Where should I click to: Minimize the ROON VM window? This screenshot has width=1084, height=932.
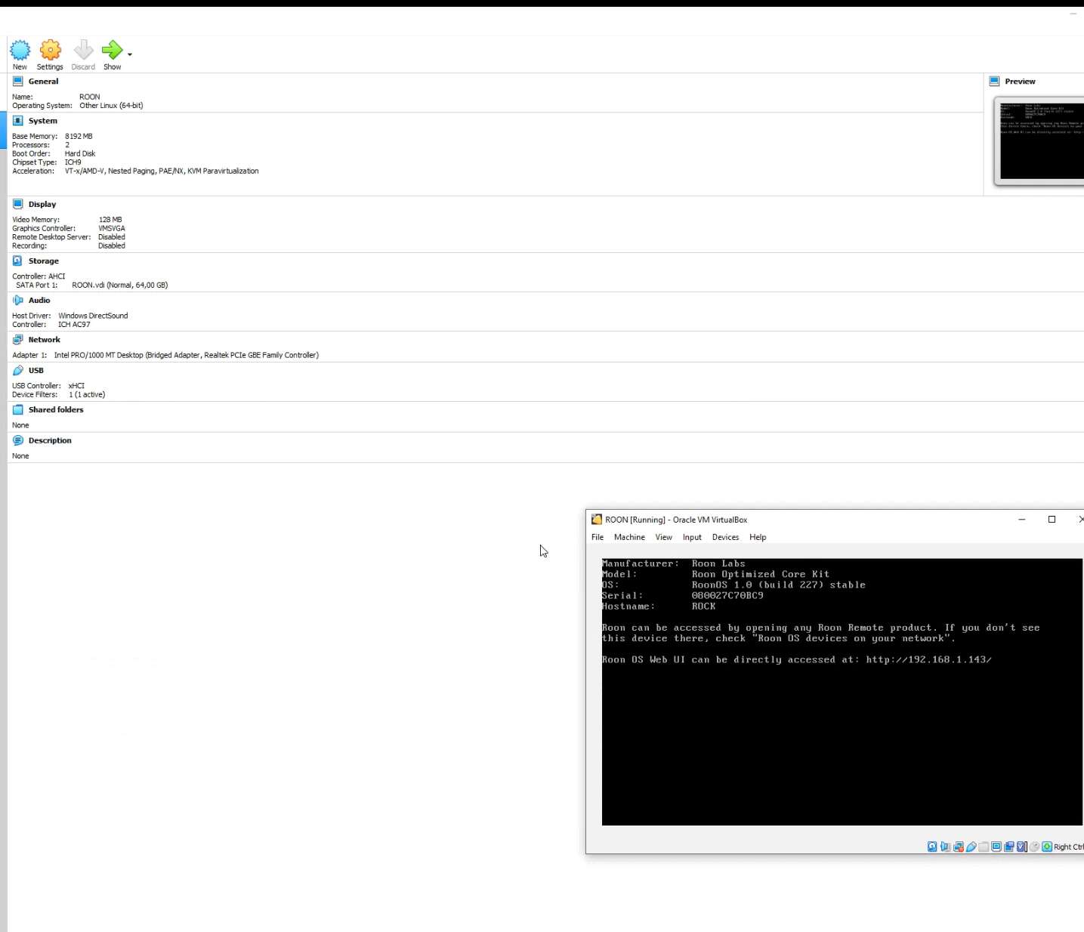(1022, 519)
